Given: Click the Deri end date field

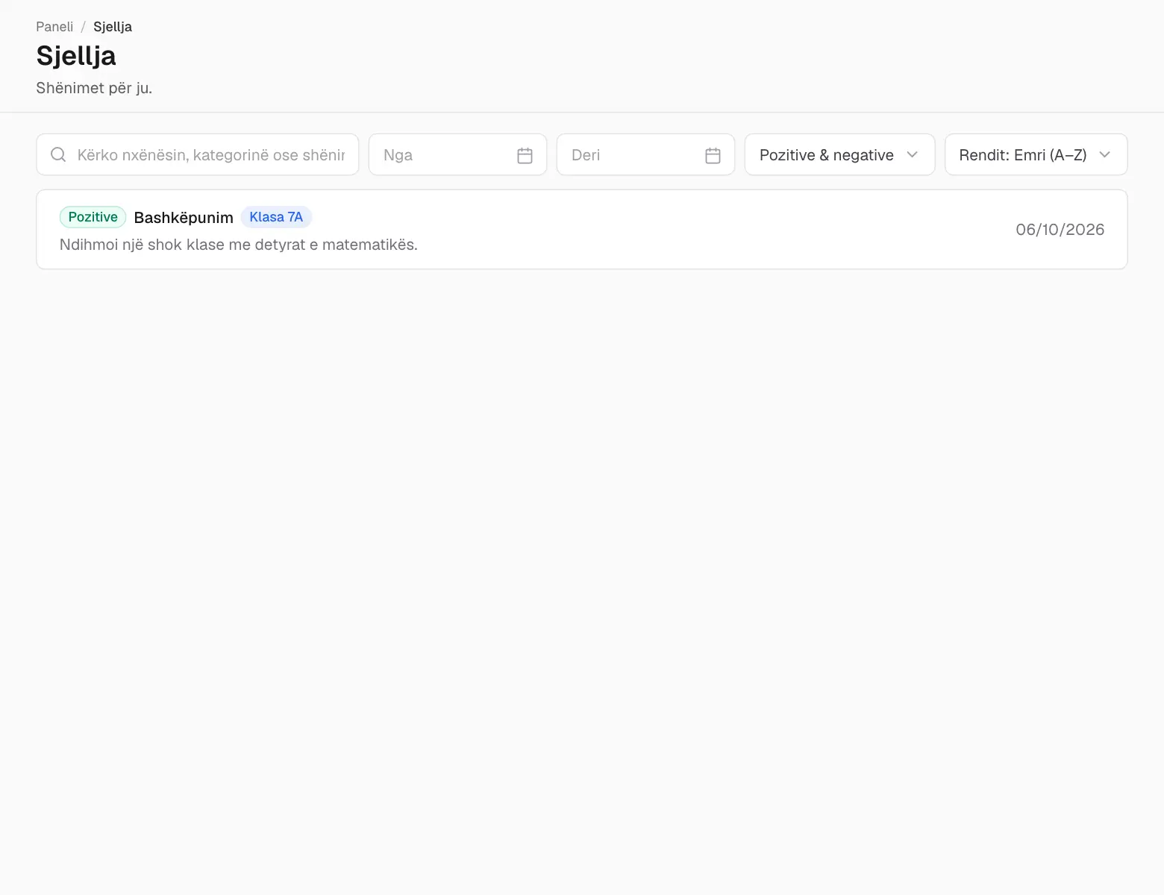Looking at the screenshot, I should [645, 154].
